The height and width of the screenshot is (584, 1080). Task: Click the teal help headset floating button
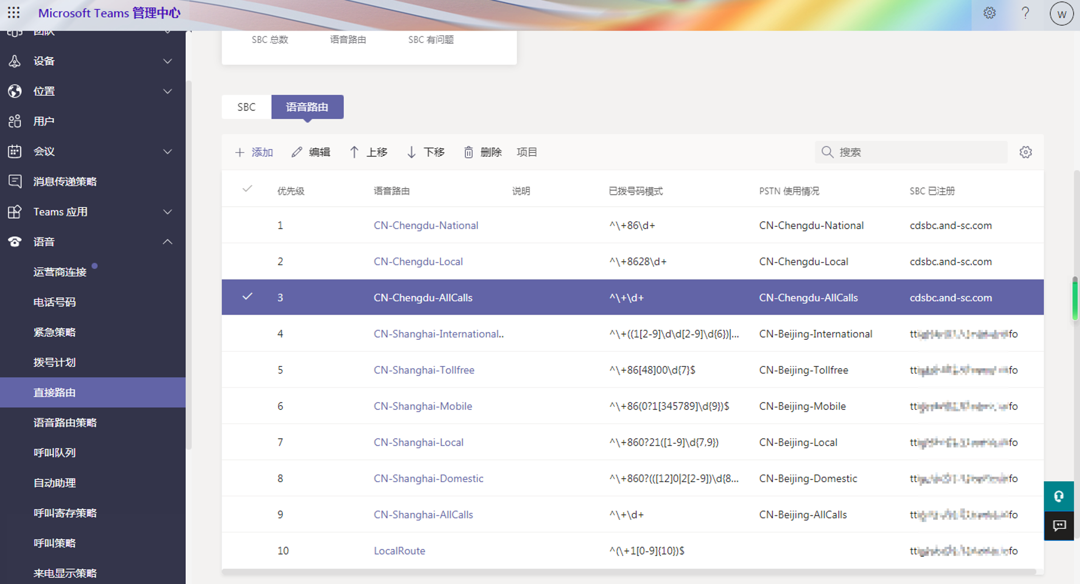(x=1059, y=496)
